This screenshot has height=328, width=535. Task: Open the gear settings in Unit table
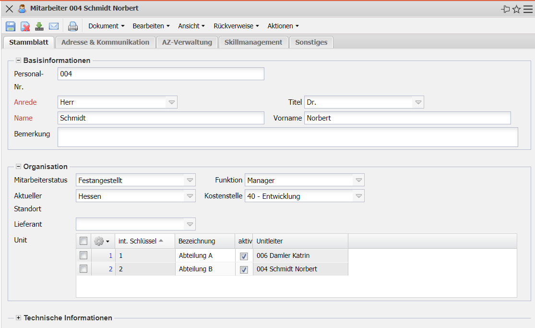click(x=101, y=241)
